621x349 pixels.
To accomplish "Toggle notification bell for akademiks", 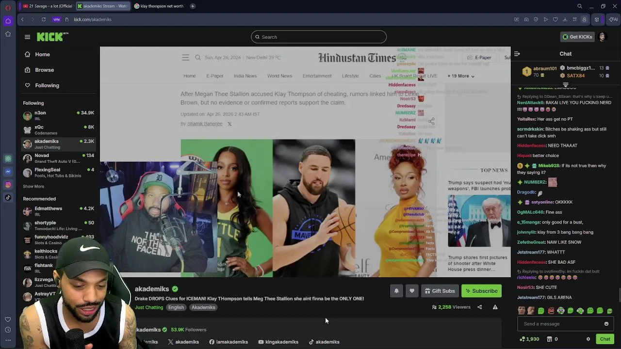I will [396, 291].
